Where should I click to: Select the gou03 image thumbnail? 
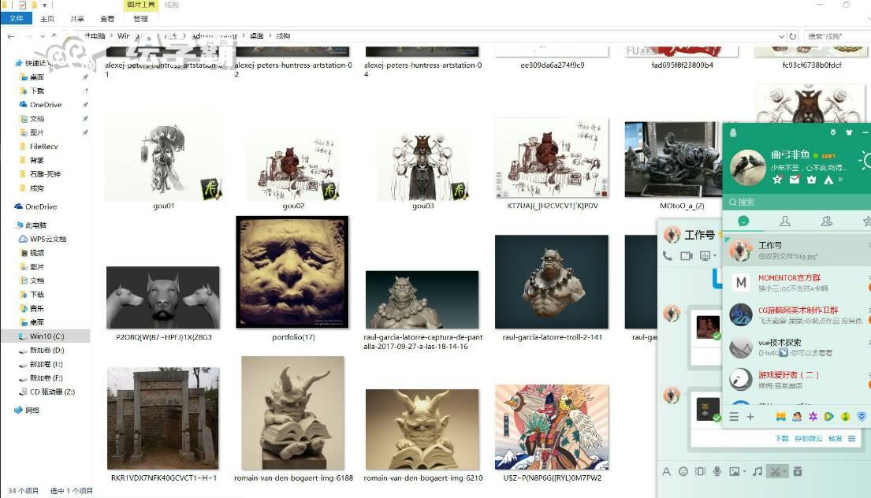point(422,166)
